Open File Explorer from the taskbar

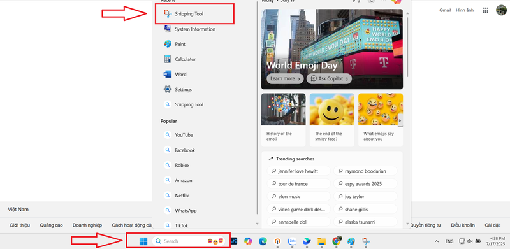coord(322,241)
